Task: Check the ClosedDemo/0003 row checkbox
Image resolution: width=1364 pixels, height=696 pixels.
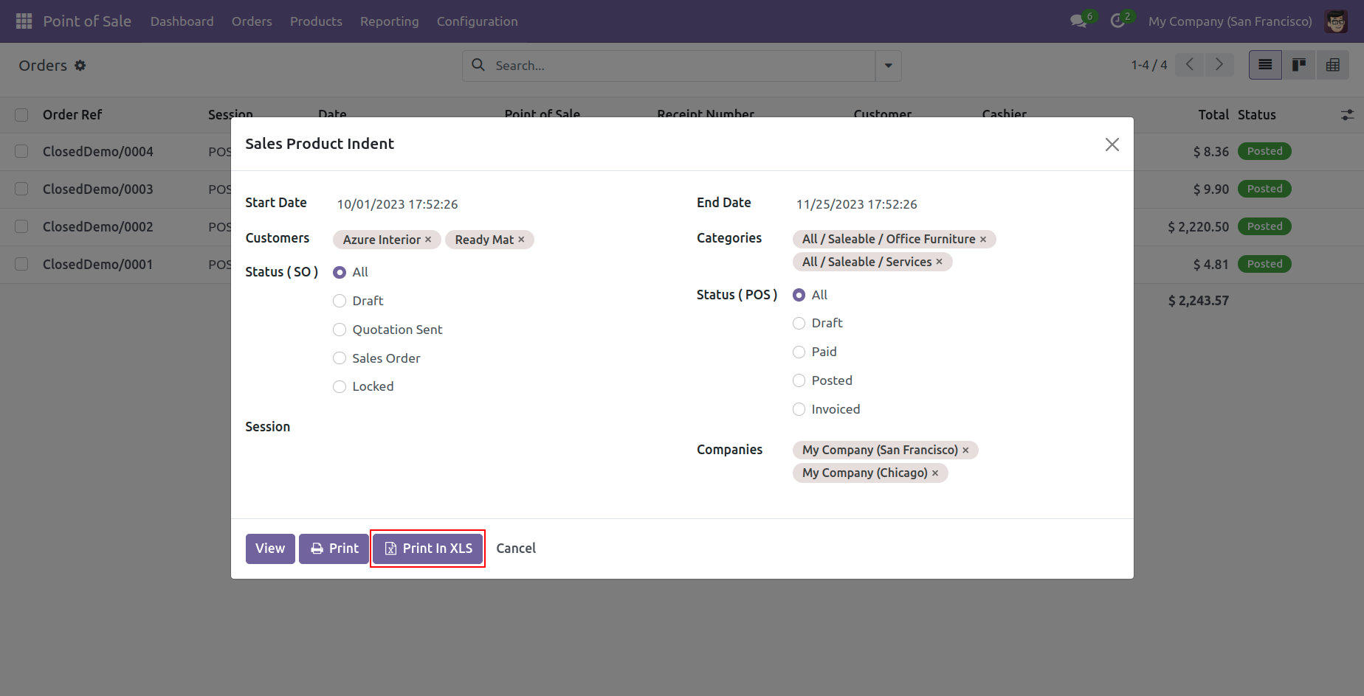Action: 21,189
